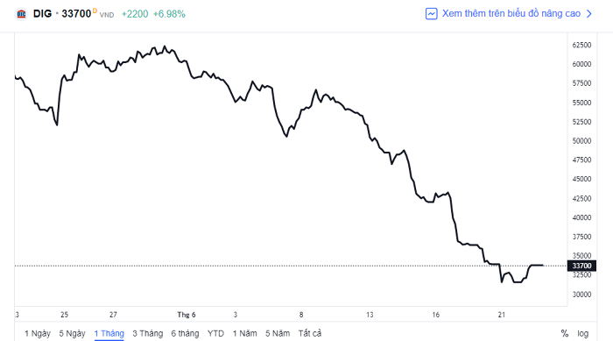Switch to the 6 tháng range
613x341 pixels.
coord(185,333)
